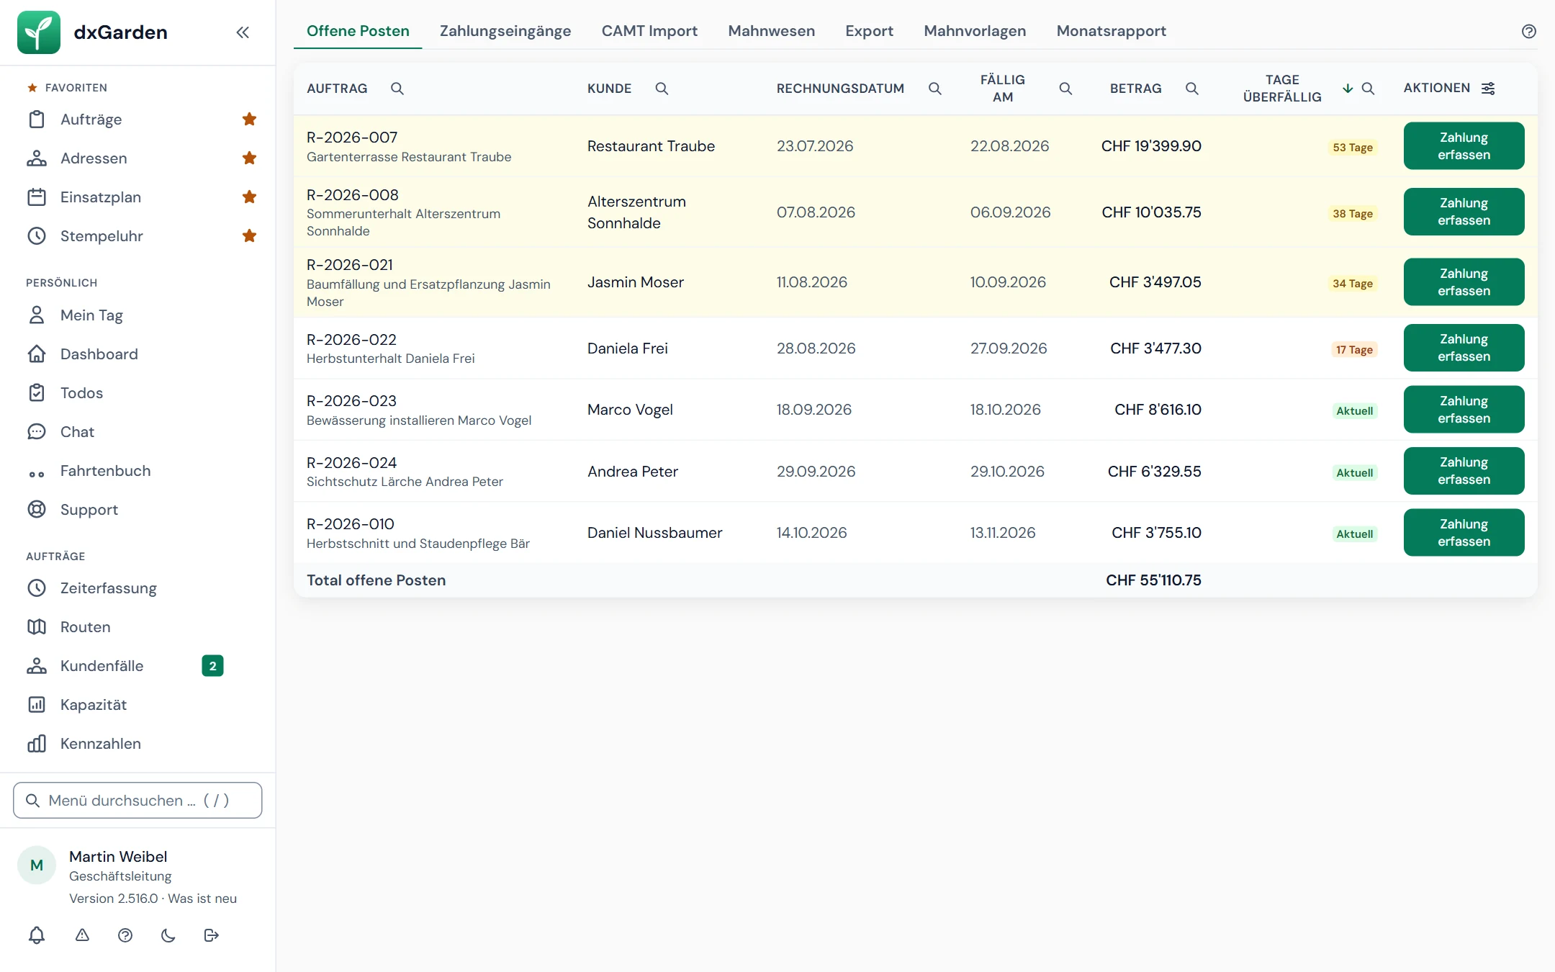Image resolution: width=1555 pixels, height=972 pixels.
Task: Click the search icon next to Betrag column
Action: click(x=1192, y=89)
